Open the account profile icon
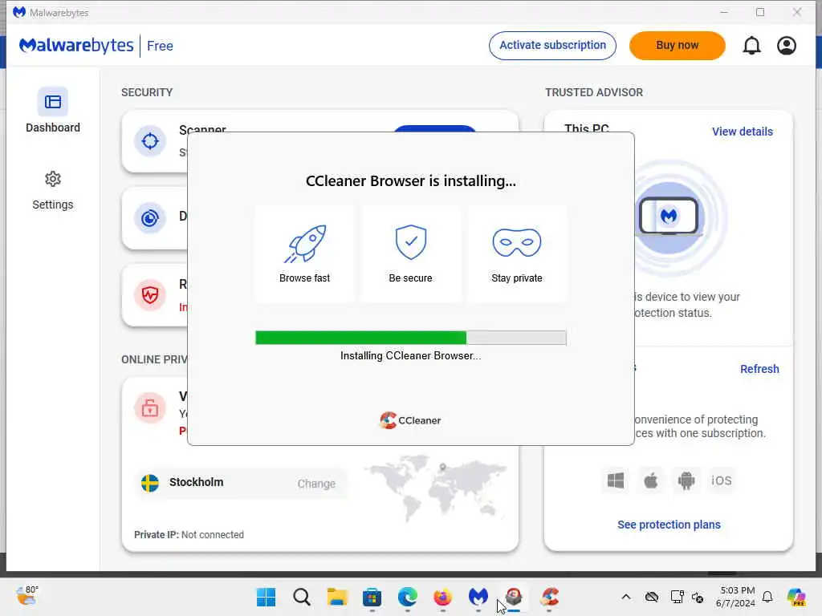822x616 pixels. pyautogui.click(x=787, y=46)
